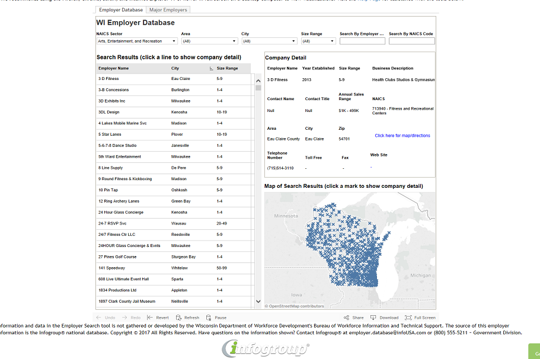Open the 'Click here for map/directions' link
This screenshot has height=359, width=540.
(x=402, y=136)
